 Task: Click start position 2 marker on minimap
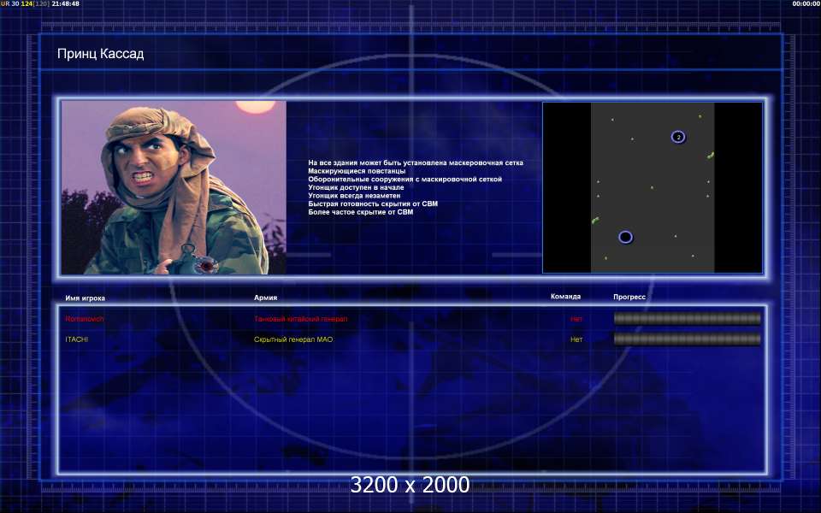click(x=678, y=137)
